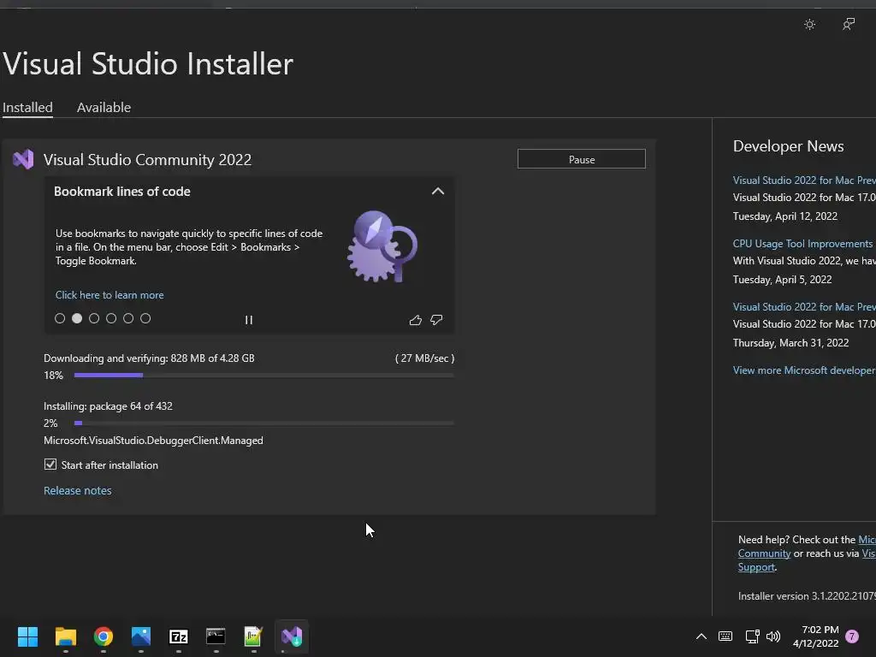Select the second tip carousel dot

[77, 318]
